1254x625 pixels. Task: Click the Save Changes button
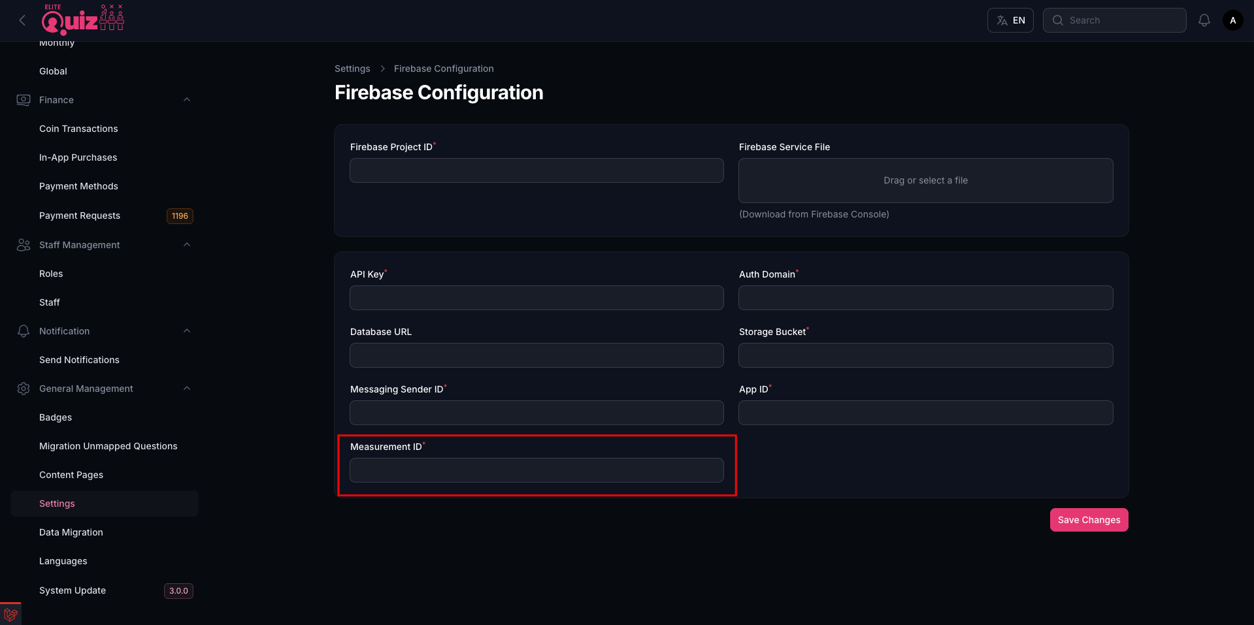point(1089,520)
